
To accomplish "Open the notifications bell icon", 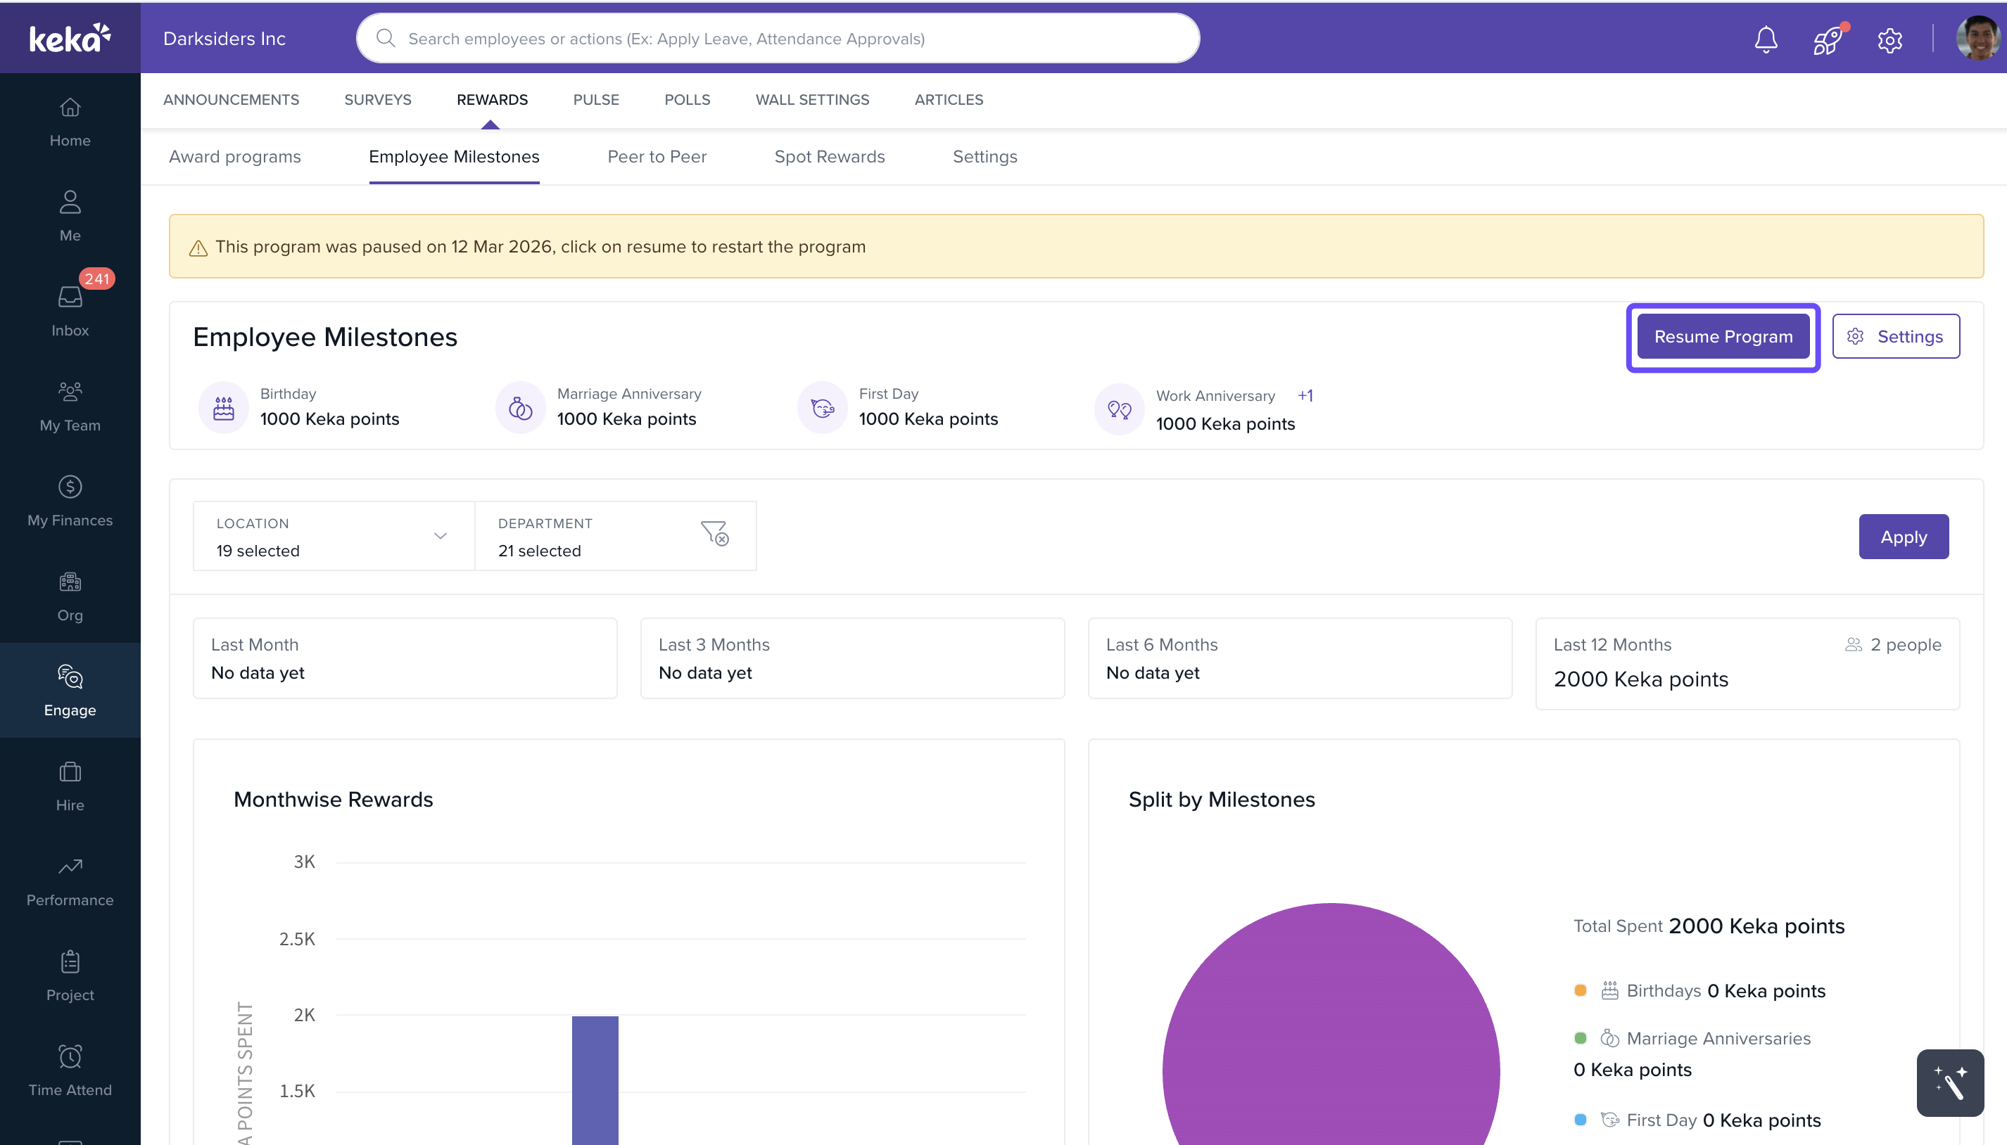I will 1766,39.
